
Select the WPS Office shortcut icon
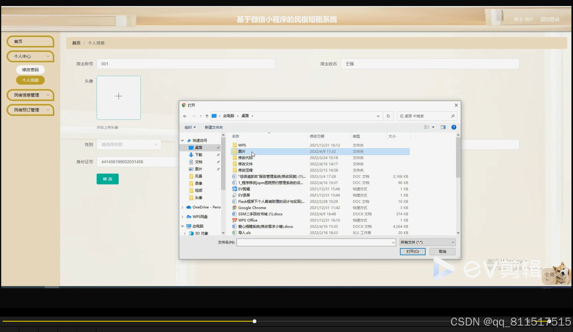(235, 220)
